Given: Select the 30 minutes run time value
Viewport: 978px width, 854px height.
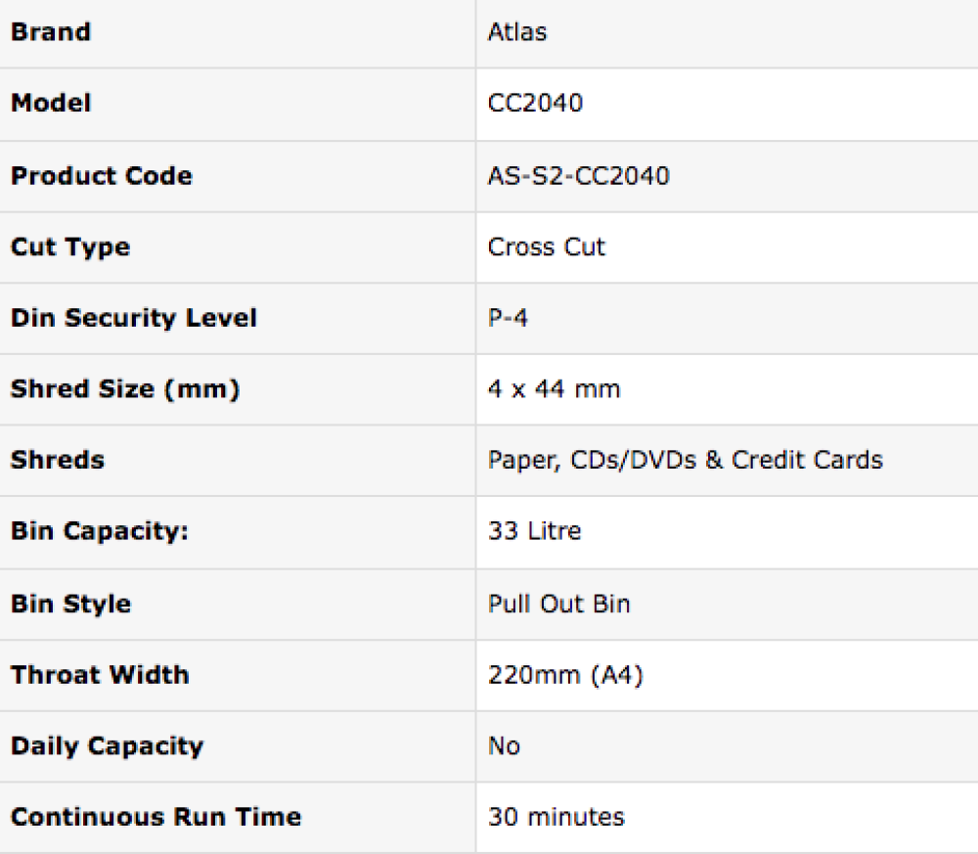Looking at the screenshot, I should click(x=556, y=817).
